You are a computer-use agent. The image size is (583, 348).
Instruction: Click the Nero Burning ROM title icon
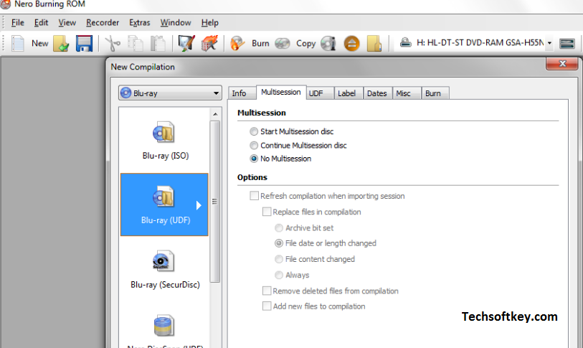5,4
